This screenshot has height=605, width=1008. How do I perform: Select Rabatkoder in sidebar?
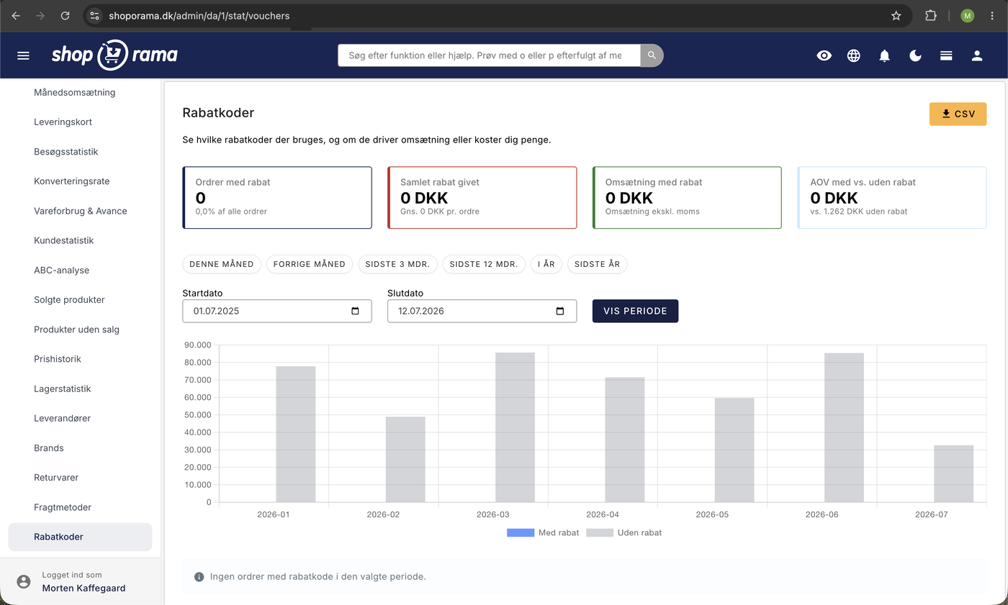point(80,537)
